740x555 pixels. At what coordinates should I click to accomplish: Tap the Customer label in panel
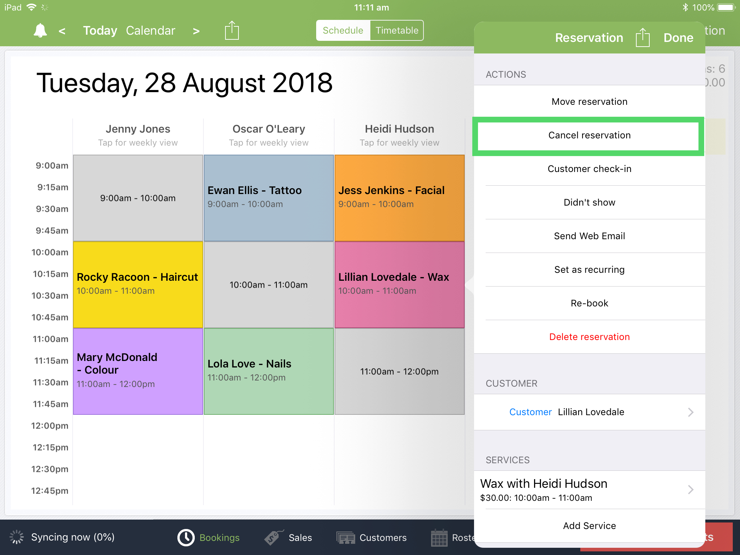tap(530, 412)
